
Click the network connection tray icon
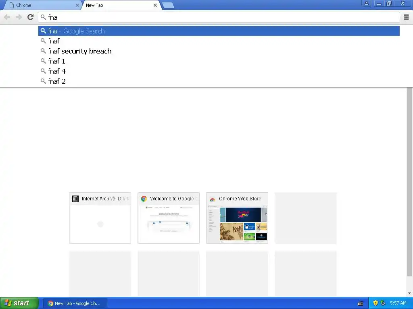pos(383,303)
